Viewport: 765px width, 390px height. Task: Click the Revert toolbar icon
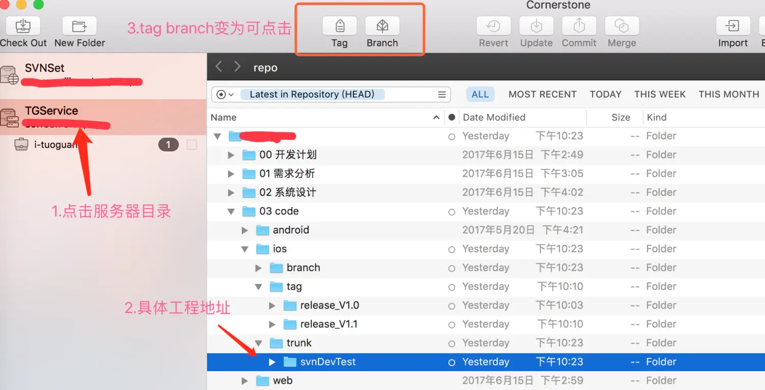click(493, 26)
